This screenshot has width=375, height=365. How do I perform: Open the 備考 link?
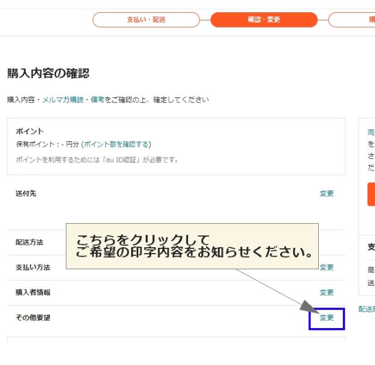click(97, 100)
